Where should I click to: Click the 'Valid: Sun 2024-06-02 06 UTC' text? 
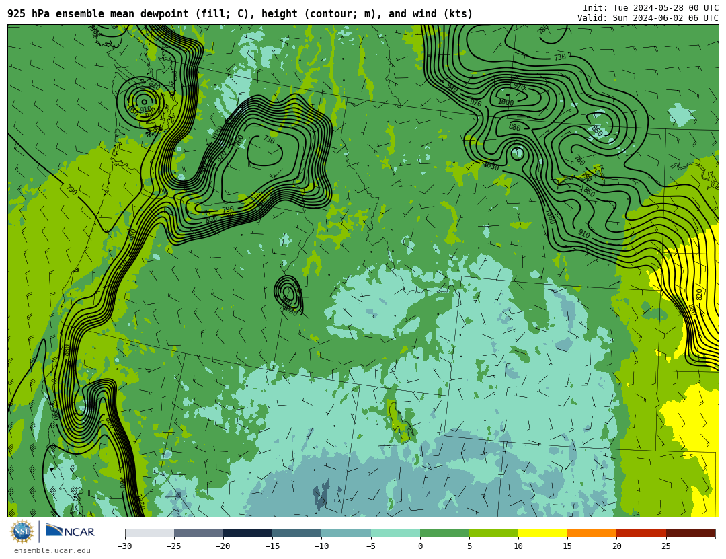(648, 18)
